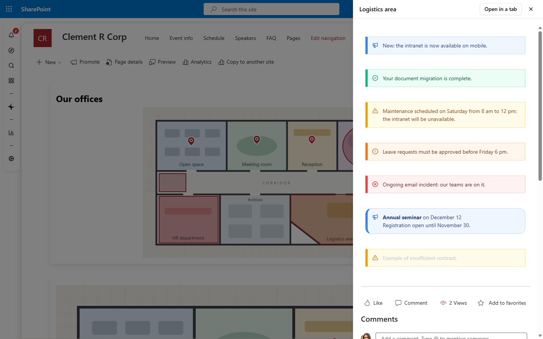Click the CR site logo
The height and width of the screenshot is (339, 543).
pos(43,38)
